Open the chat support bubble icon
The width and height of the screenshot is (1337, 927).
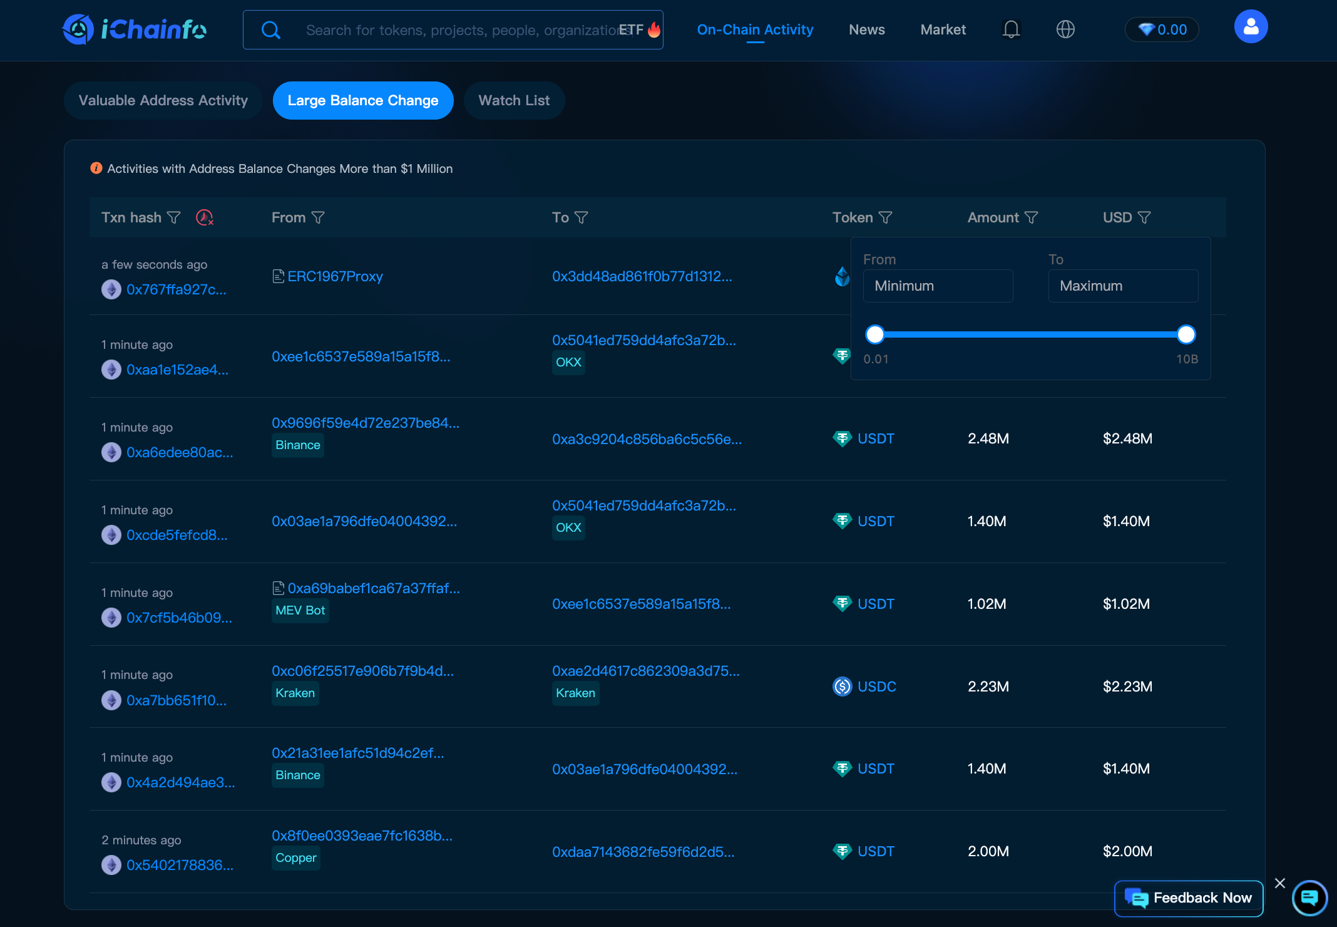coord(1309,898)
